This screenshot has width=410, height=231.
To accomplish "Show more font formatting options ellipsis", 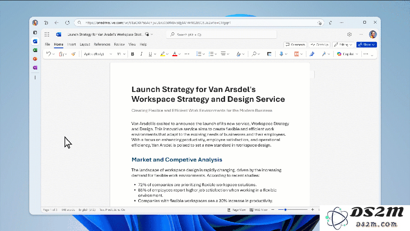I will coord(187,54).
